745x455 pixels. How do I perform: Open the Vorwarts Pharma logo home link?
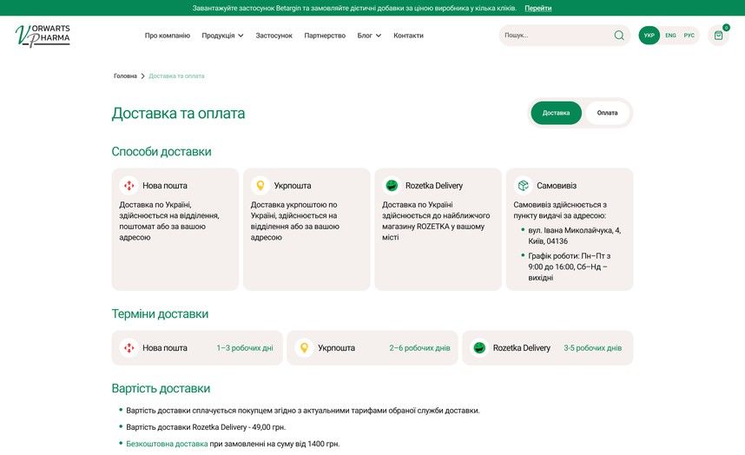[x=43, y=36]
